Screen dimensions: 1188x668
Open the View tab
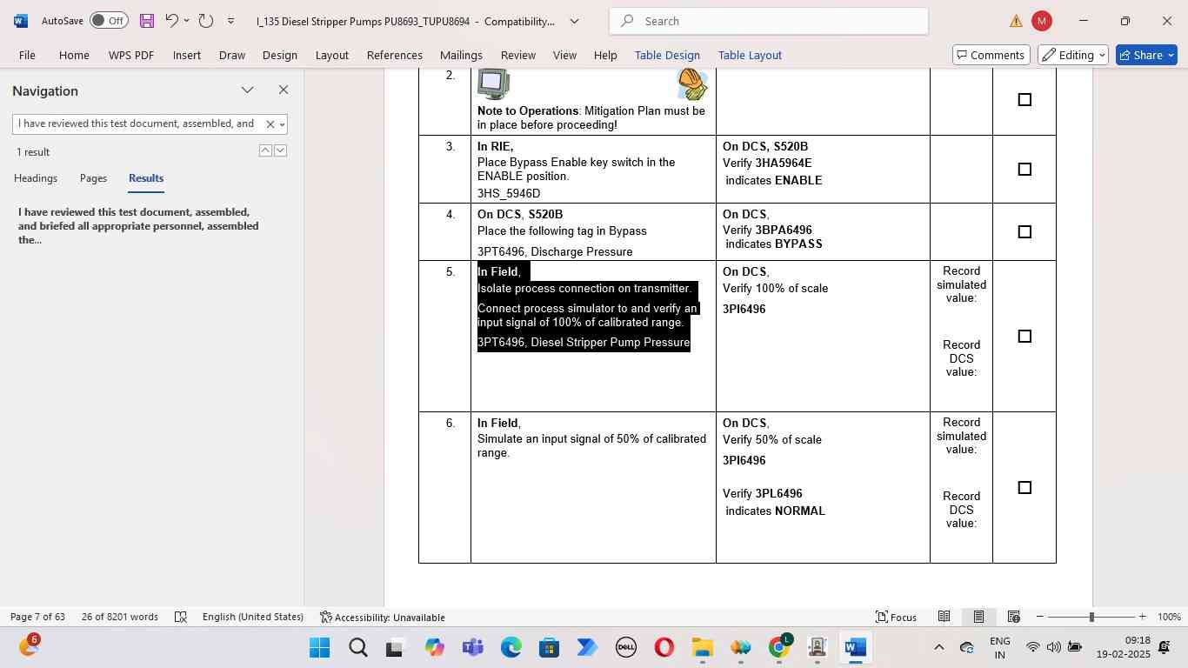[x=565, y=55]
